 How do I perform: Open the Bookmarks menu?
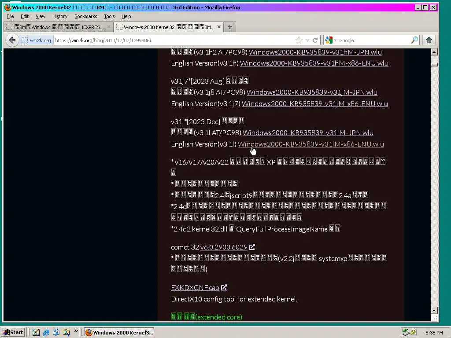pos(86,16)
